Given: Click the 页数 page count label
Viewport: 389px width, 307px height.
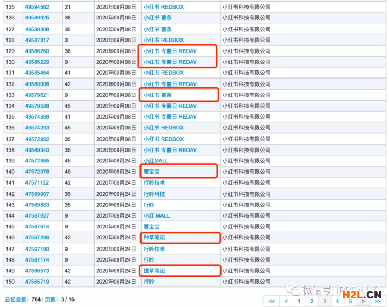Looking at the screenshot, I should point(52,299).
